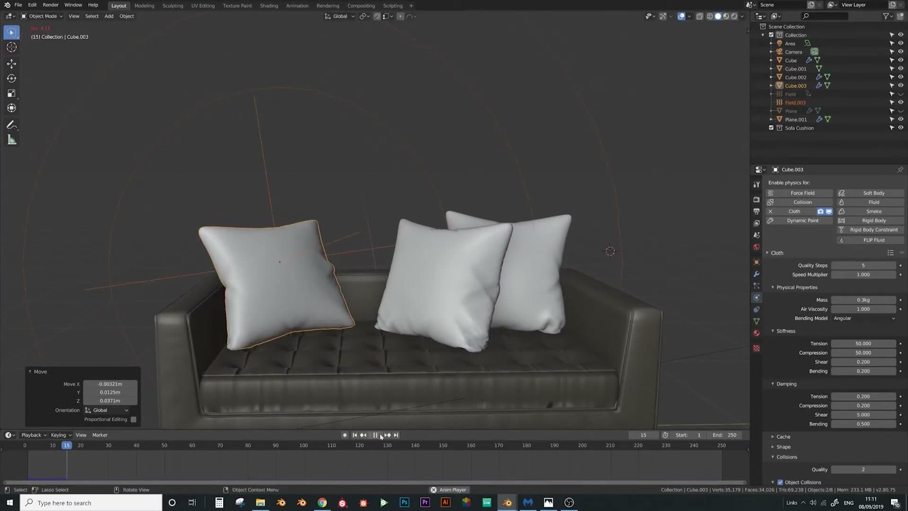The image size is (908, 511).
Task: Collapse the Stiffness panel
Action: (786, 331)
